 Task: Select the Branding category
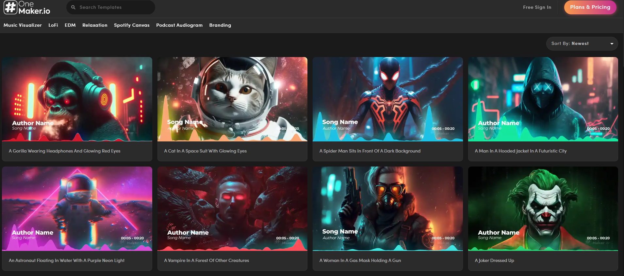click(x=220, y=25)
